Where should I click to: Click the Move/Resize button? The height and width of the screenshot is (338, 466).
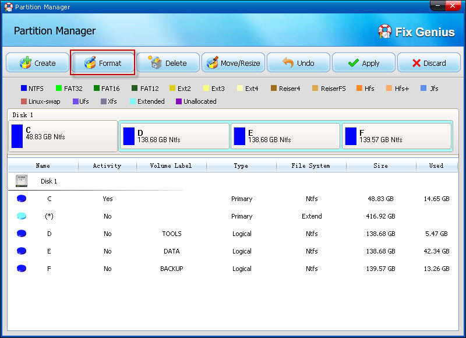pos(234,63)
